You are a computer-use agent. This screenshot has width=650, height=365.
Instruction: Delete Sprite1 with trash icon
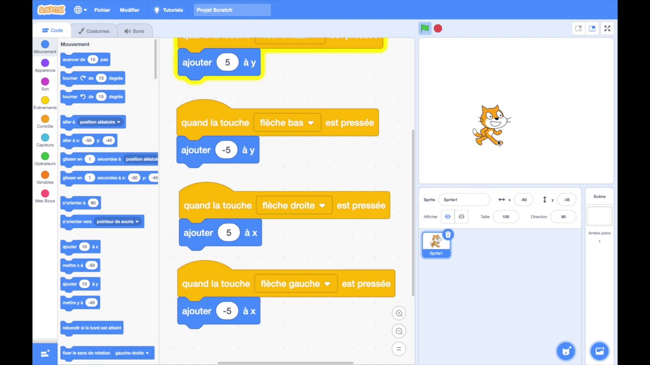point(447,235)
